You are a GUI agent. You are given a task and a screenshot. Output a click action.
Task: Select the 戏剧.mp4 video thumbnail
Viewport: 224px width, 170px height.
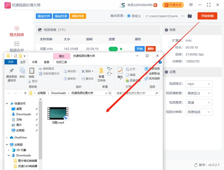click(58, 113)
